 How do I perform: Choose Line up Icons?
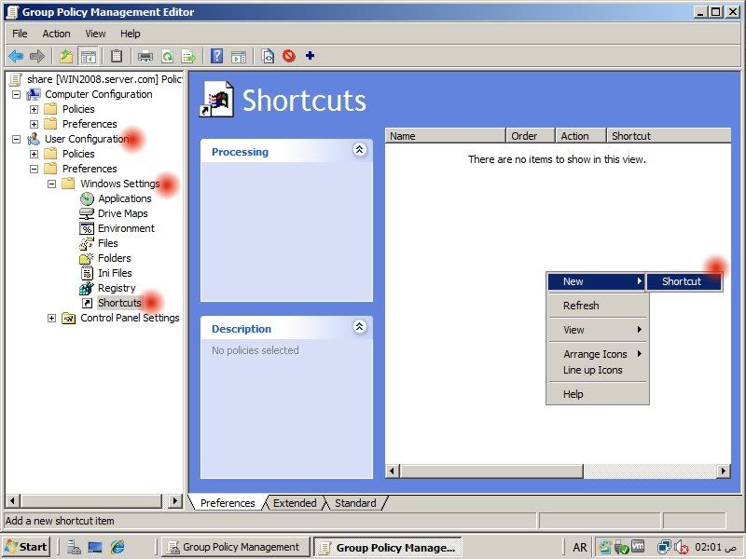[x=598, y=370]
